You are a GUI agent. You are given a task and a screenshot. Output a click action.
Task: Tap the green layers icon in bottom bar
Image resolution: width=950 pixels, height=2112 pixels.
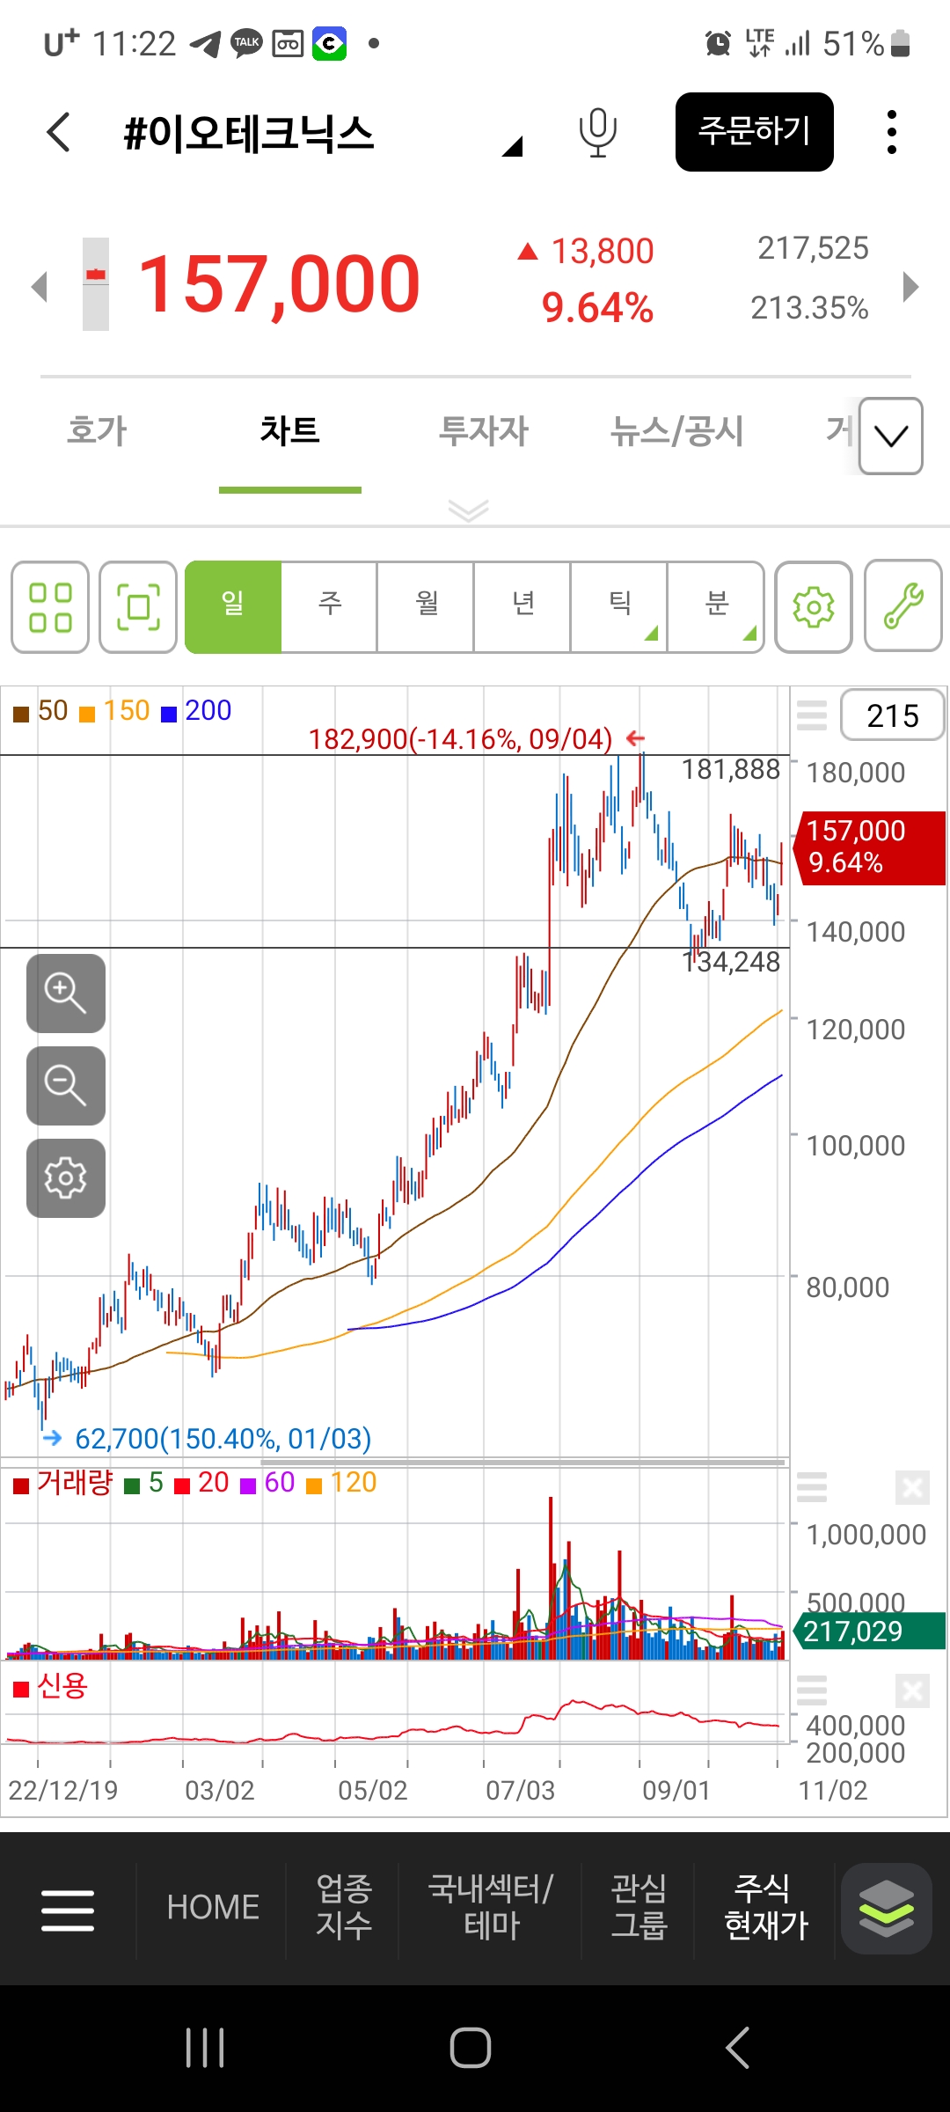886,1908
